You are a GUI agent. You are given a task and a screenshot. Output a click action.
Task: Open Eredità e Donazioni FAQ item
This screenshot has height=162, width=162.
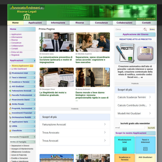(19, 158)
